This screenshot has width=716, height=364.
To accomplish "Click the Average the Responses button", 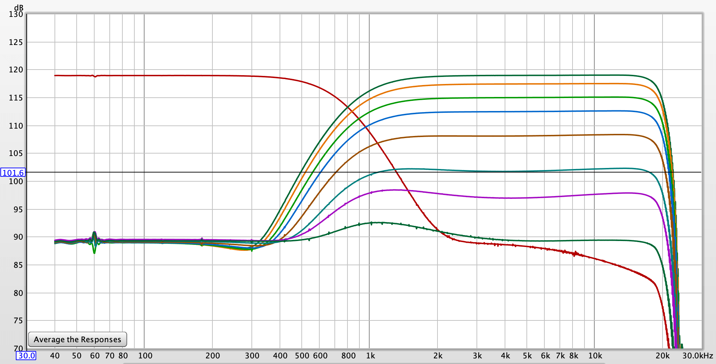I will (x=77, y=339).
